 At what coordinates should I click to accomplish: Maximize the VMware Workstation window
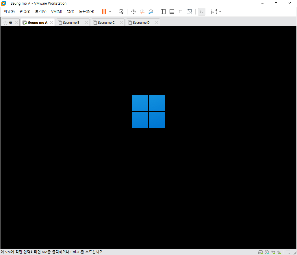pos(276,3)
